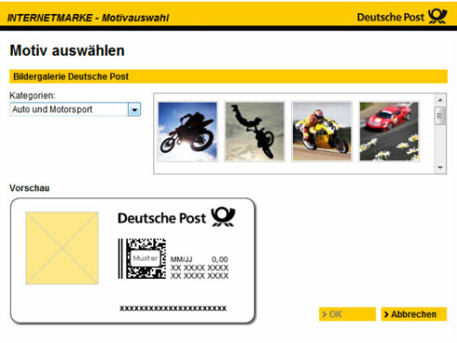Click the gallery scrollbar down arrow

tap(440, 167)
